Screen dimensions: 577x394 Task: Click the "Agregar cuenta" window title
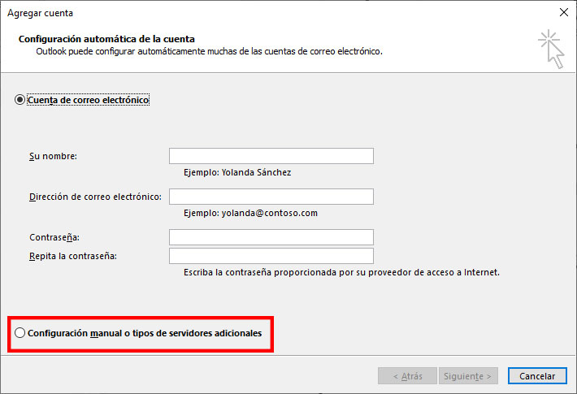pos(40,13)
